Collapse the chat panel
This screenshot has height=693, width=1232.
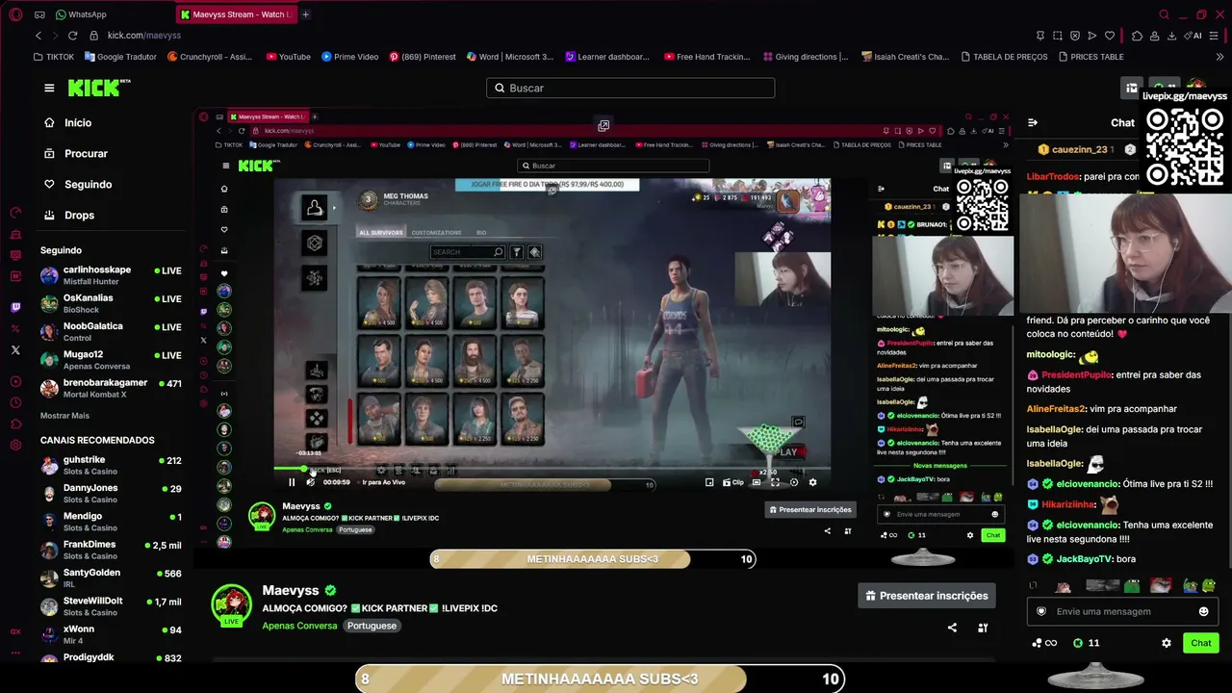pos(1033,122)
